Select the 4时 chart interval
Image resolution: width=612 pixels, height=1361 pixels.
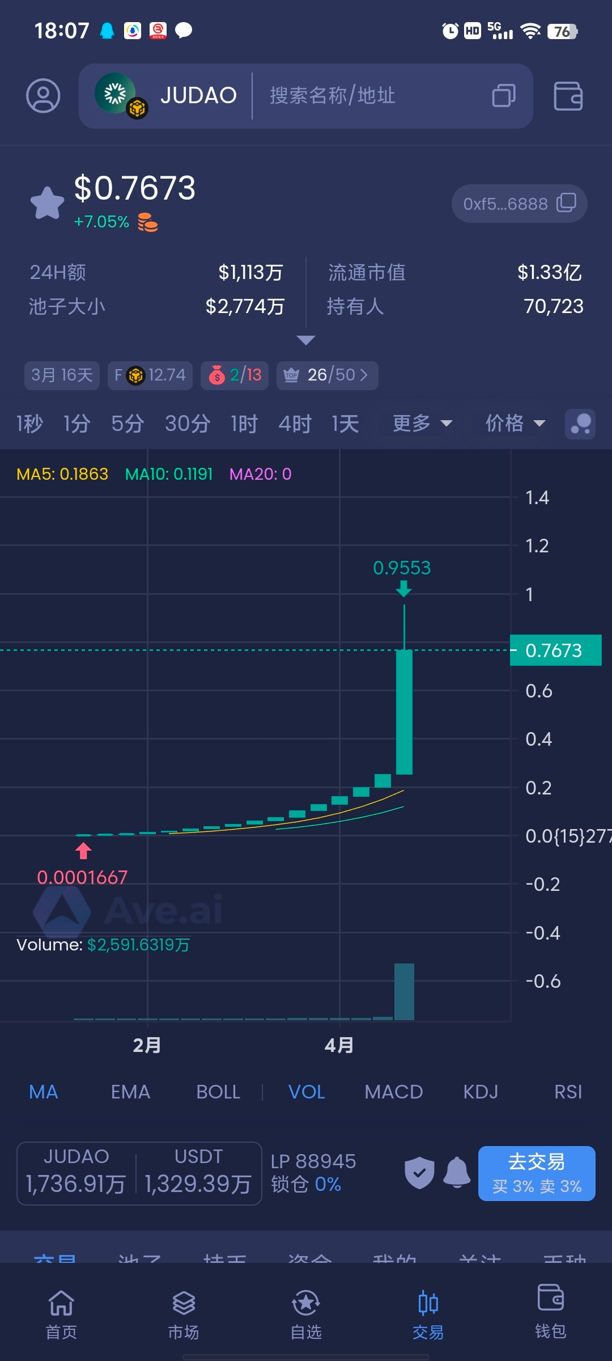[295, 424]
